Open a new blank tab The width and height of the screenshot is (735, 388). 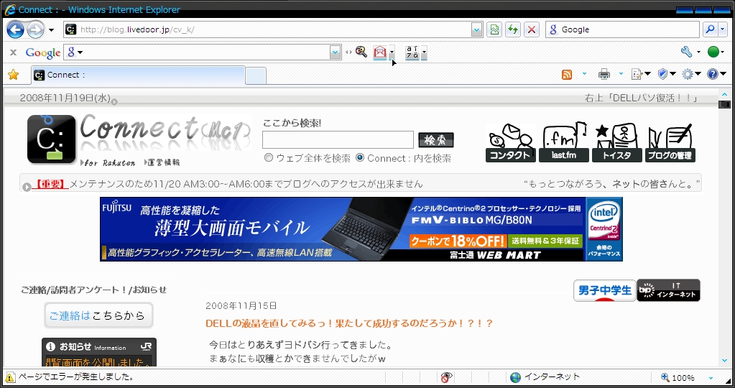pyautogui.click(x=256, y=76)
